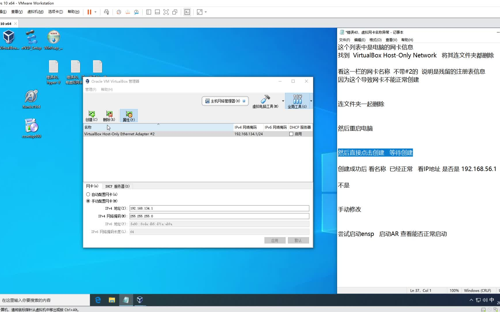The width and height of the screenshot is (500, 312).
Task: Open the 帮助(H) menu in VMware
Action: 73,12
